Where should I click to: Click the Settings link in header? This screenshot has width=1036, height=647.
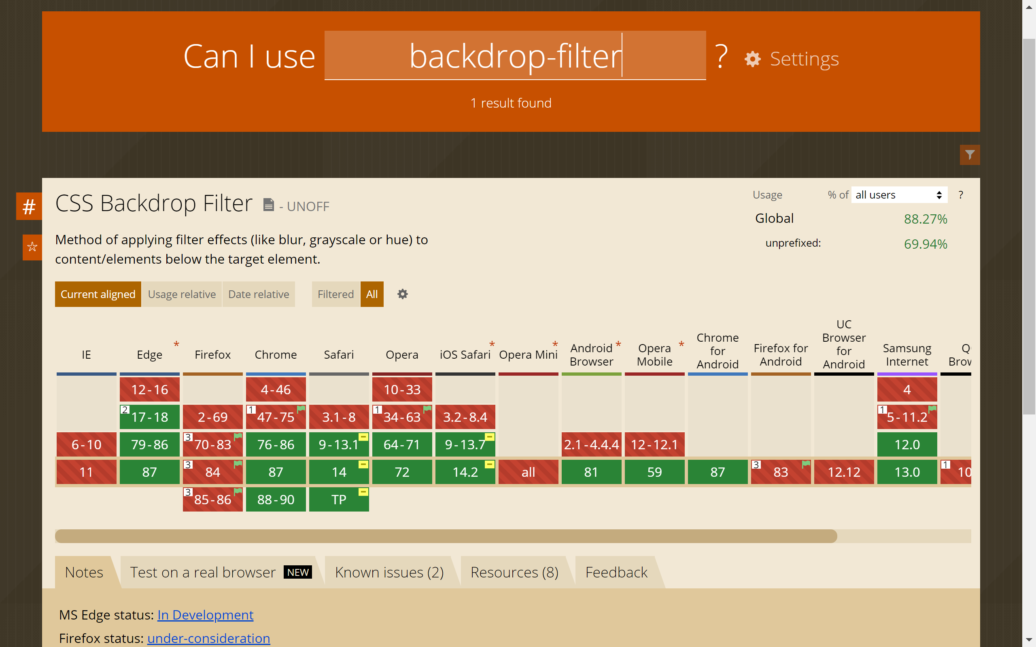pyautogui.click(x=804, y=59)
